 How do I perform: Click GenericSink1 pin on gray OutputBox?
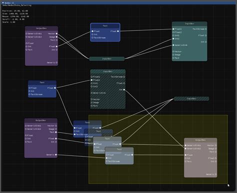[185, 145]
